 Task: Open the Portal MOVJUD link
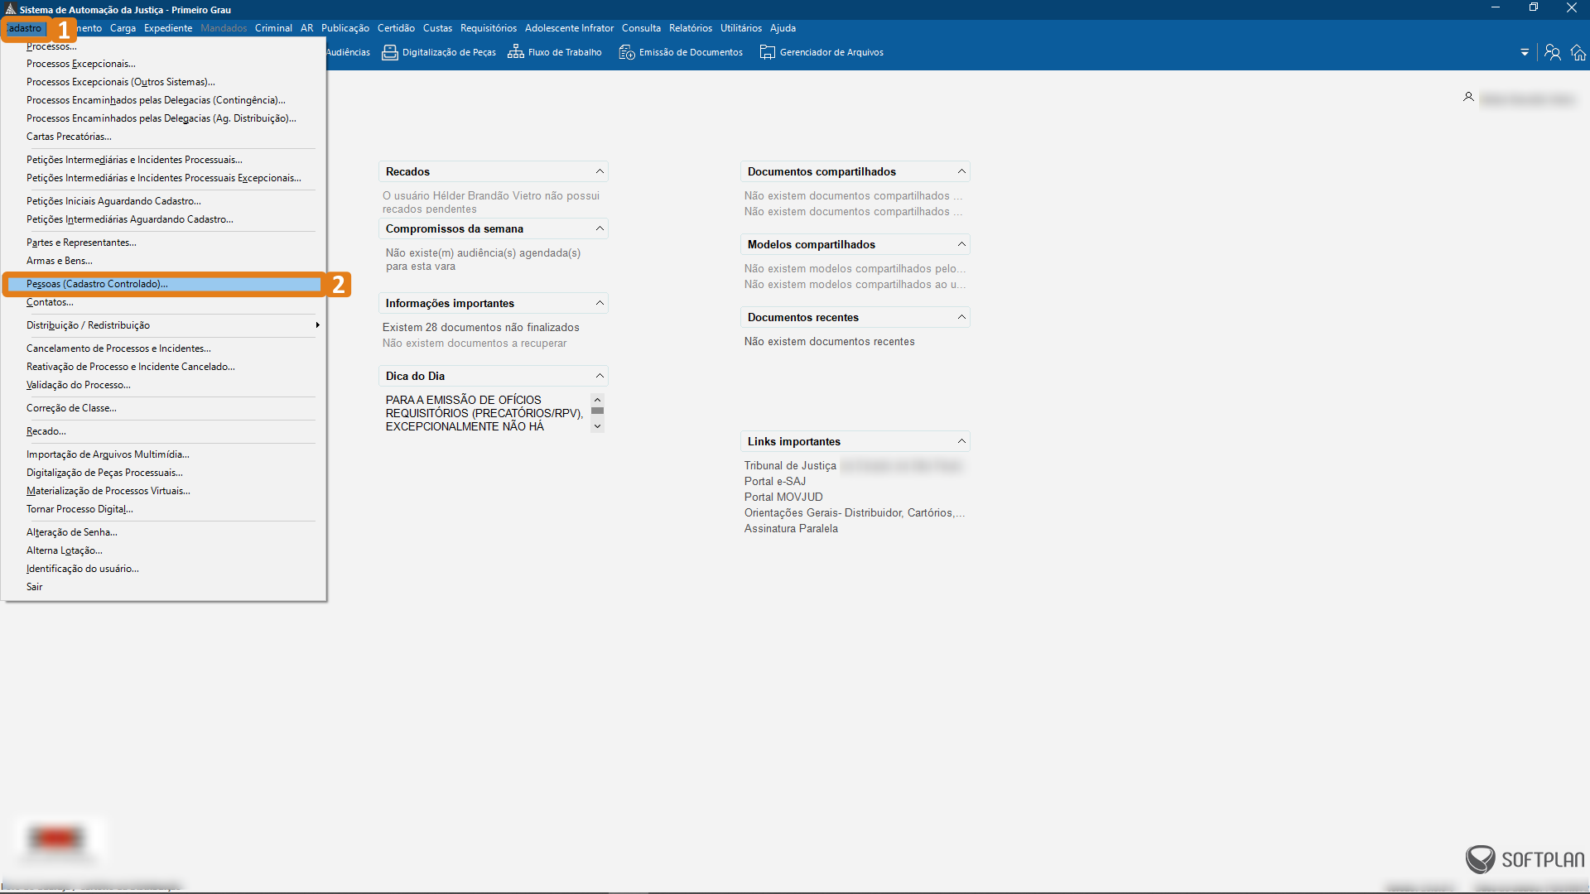pos(783,497)
